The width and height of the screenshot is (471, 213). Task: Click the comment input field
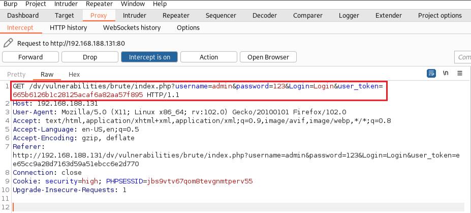click(462, 57)
